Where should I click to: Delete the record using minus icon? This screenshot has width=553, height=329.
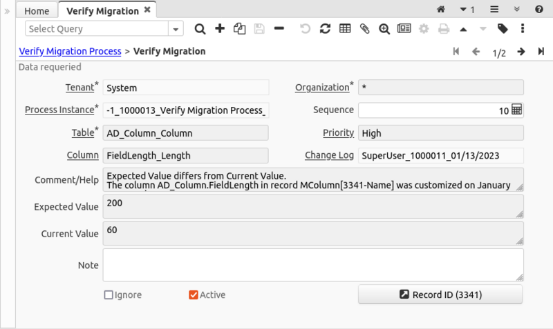click(x=279, y=29)
